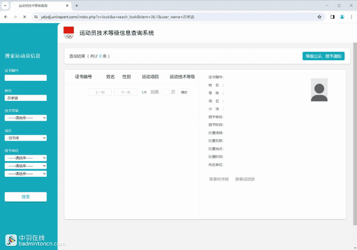This screenshot has height=250, width=357.
Task: Open the 赛事秩序册 link
Action: click(x=219, y=179)
